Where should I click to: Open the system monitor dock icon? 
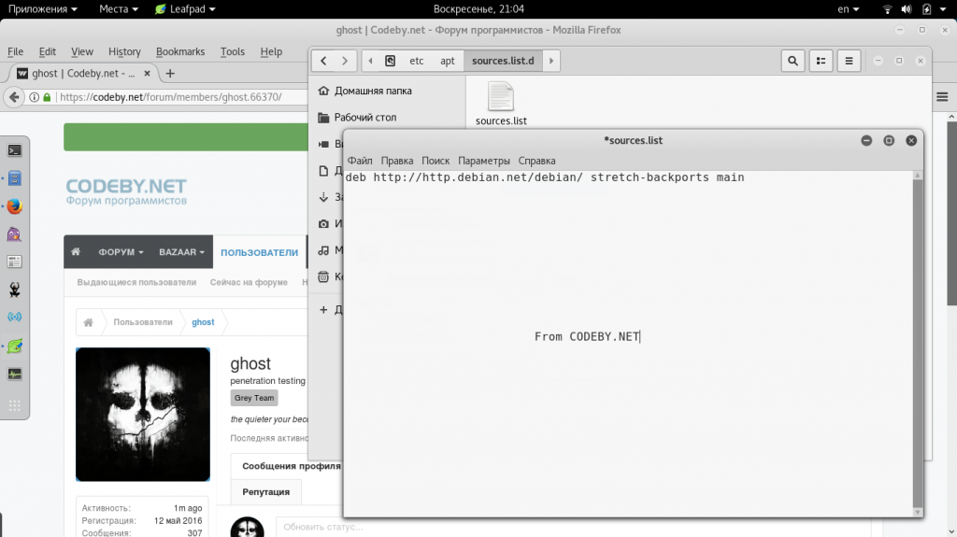click(x=15, y=374)
